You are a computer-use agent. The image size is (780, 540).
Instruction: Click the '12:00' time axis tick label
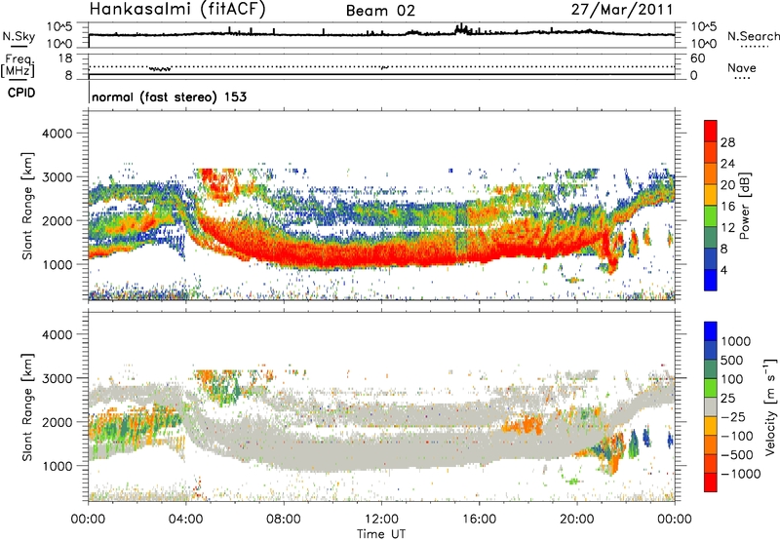[x=381, y=520]
